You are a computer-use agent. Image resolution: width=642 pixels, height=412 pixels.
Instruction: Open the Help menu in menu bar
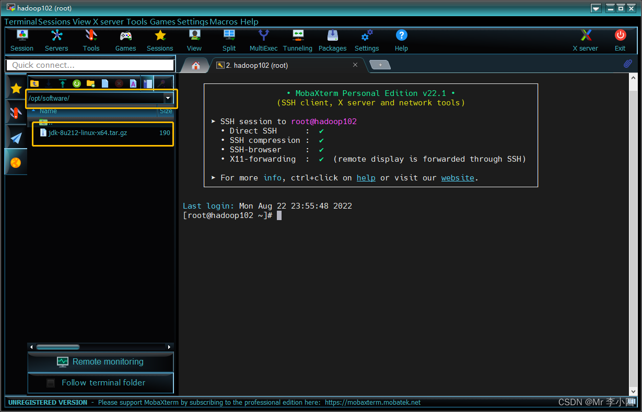(249, 22)
